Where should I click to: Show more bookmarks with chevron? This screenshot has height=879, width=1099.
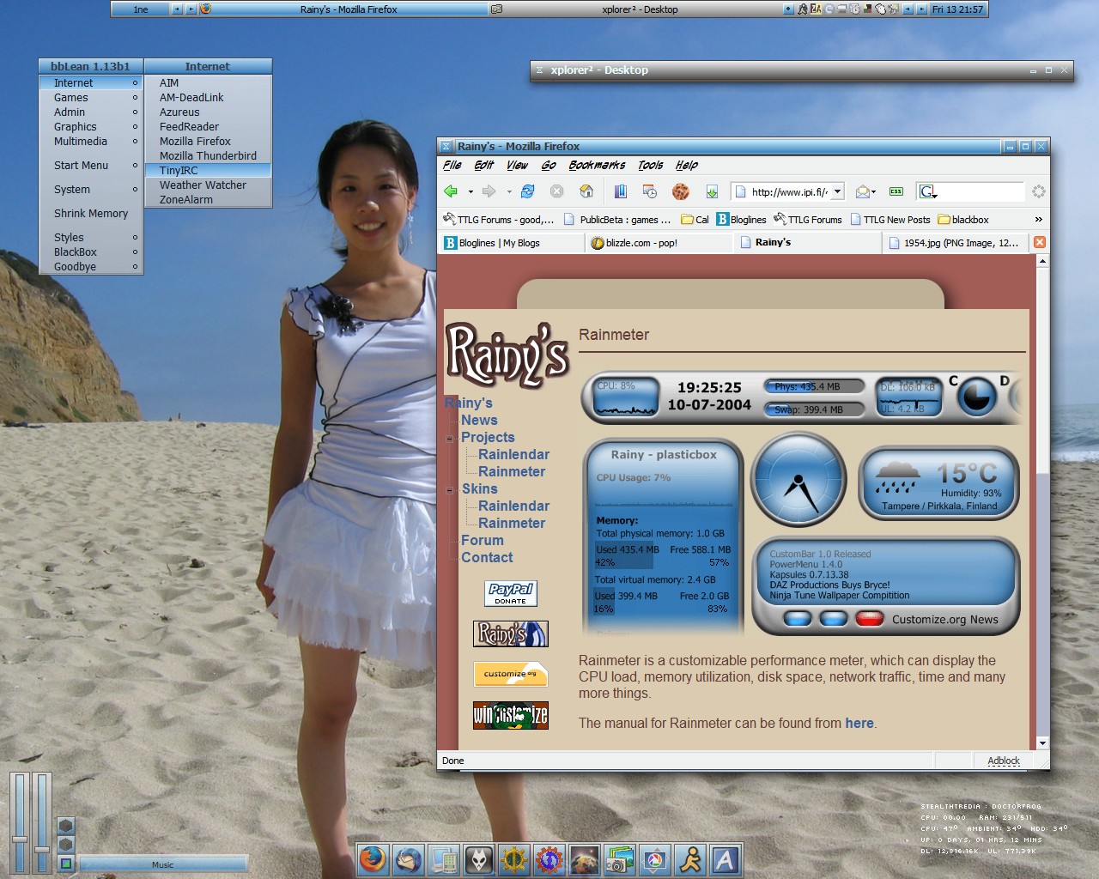coord(1038,220)
